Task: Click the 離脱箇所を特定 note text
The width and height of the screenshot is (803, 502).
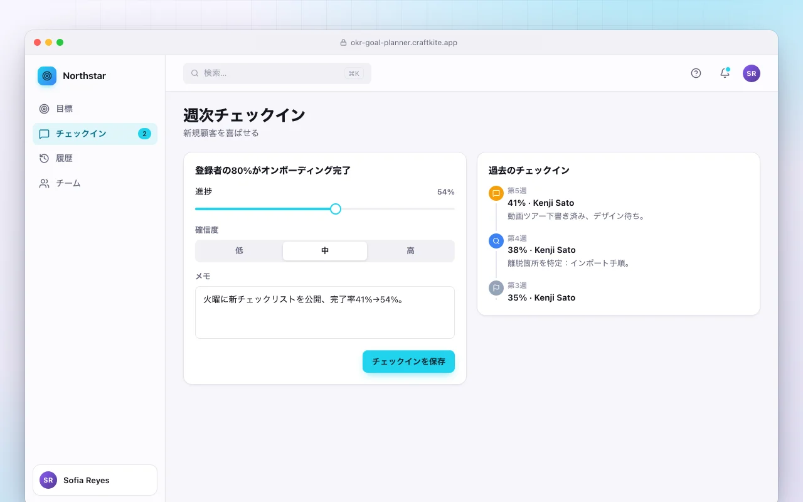Action: (x=569, y=264)
